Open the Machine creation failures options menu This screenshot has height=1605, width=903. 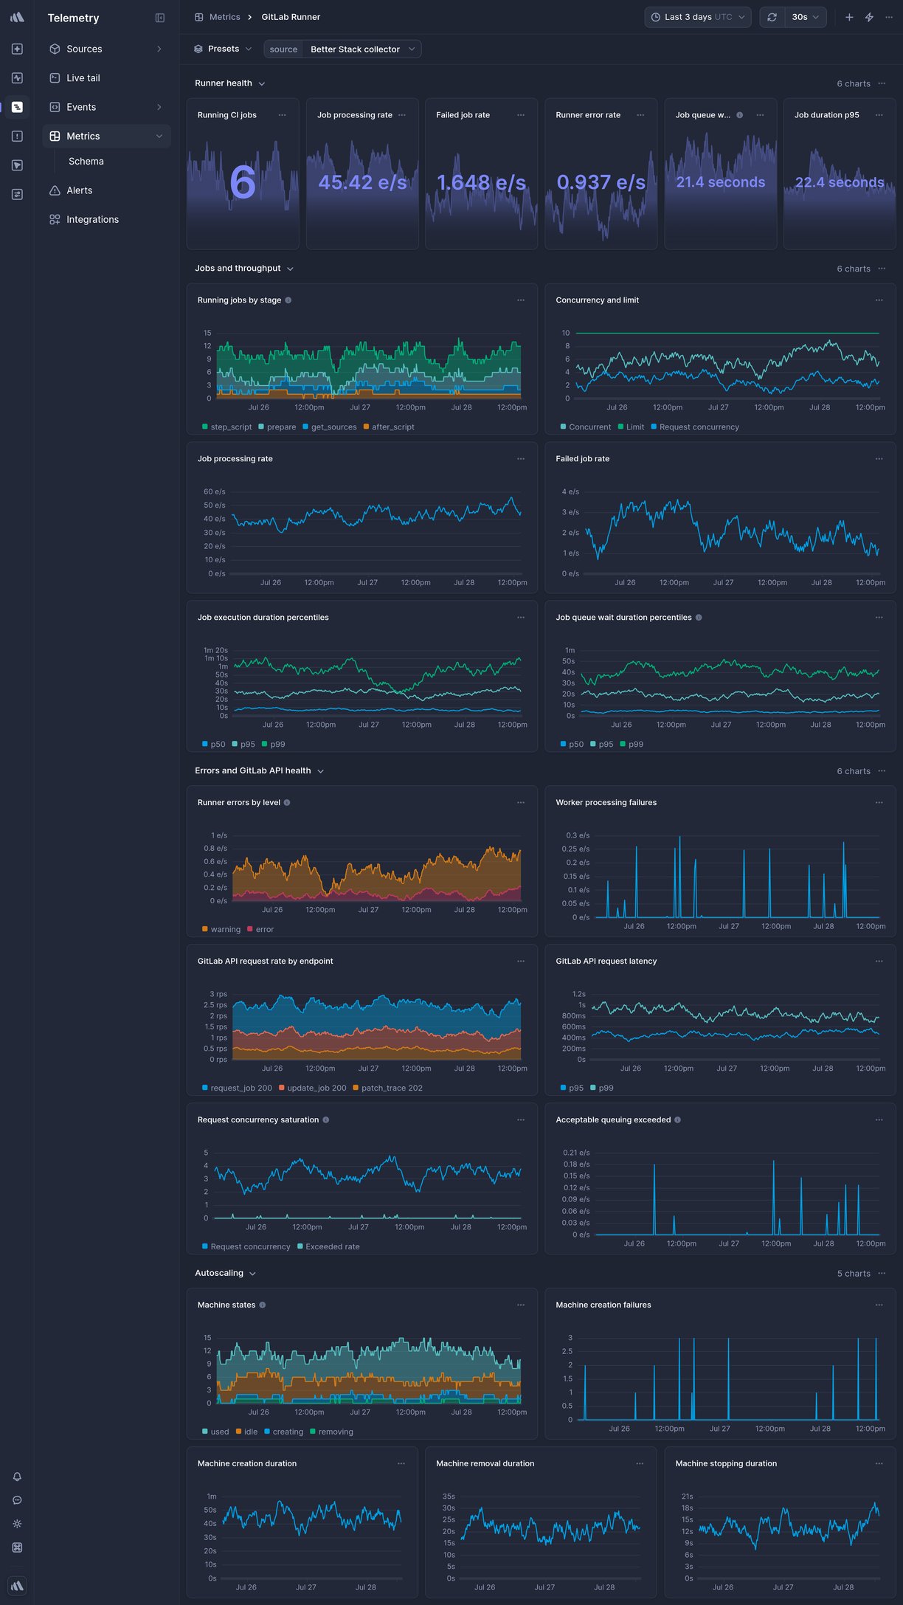click(879, 1305)
